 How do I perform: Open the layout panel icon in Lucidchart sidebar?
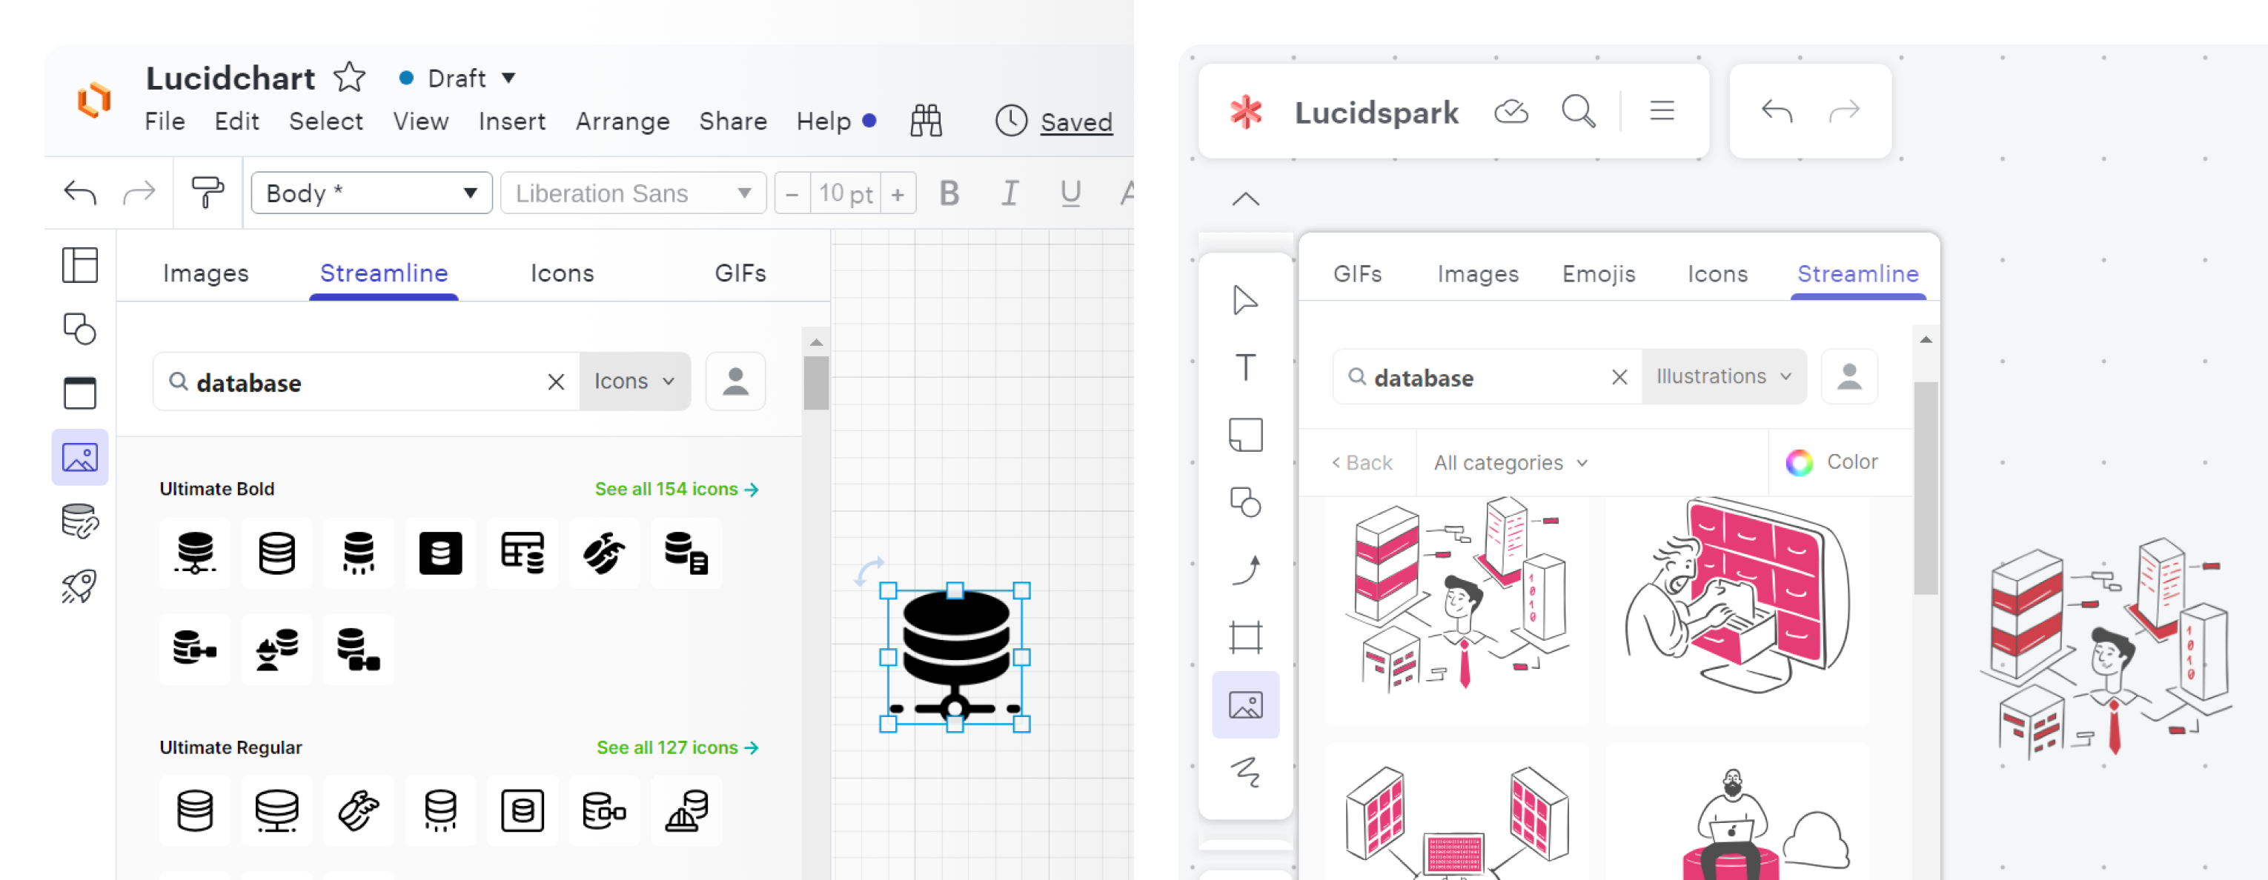point(80,265)
